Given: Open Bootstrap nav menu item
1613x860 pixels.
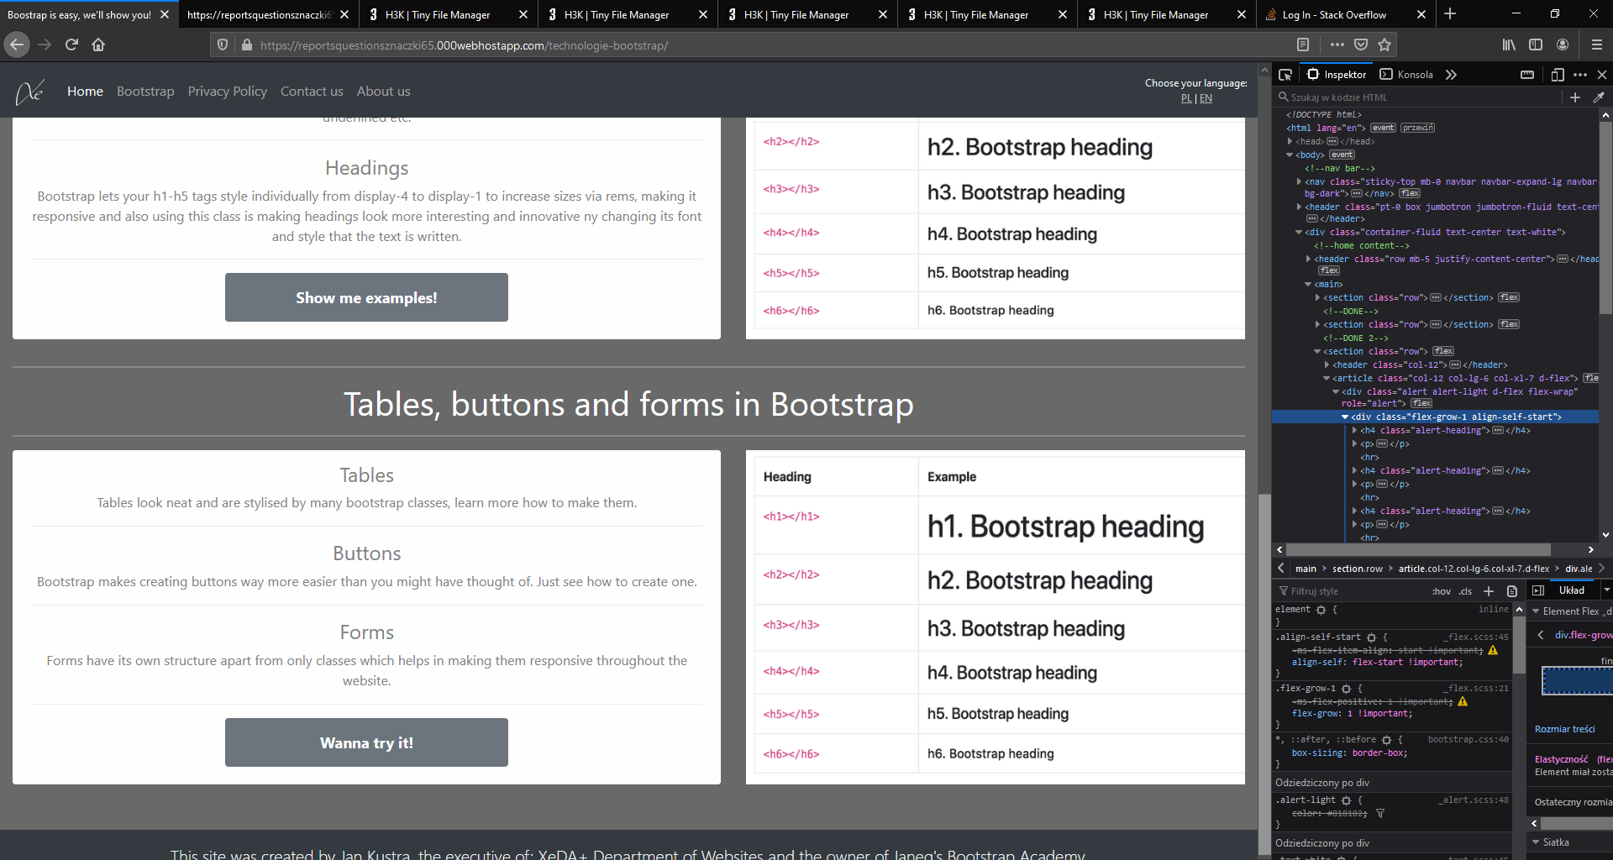Looking at the screenshot, I should (145, 92).
